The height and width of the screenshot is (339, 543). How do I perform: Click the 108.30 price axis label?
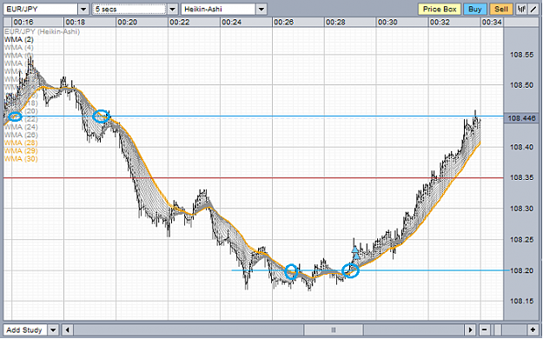pyautogui.click(x=521, y=209)
